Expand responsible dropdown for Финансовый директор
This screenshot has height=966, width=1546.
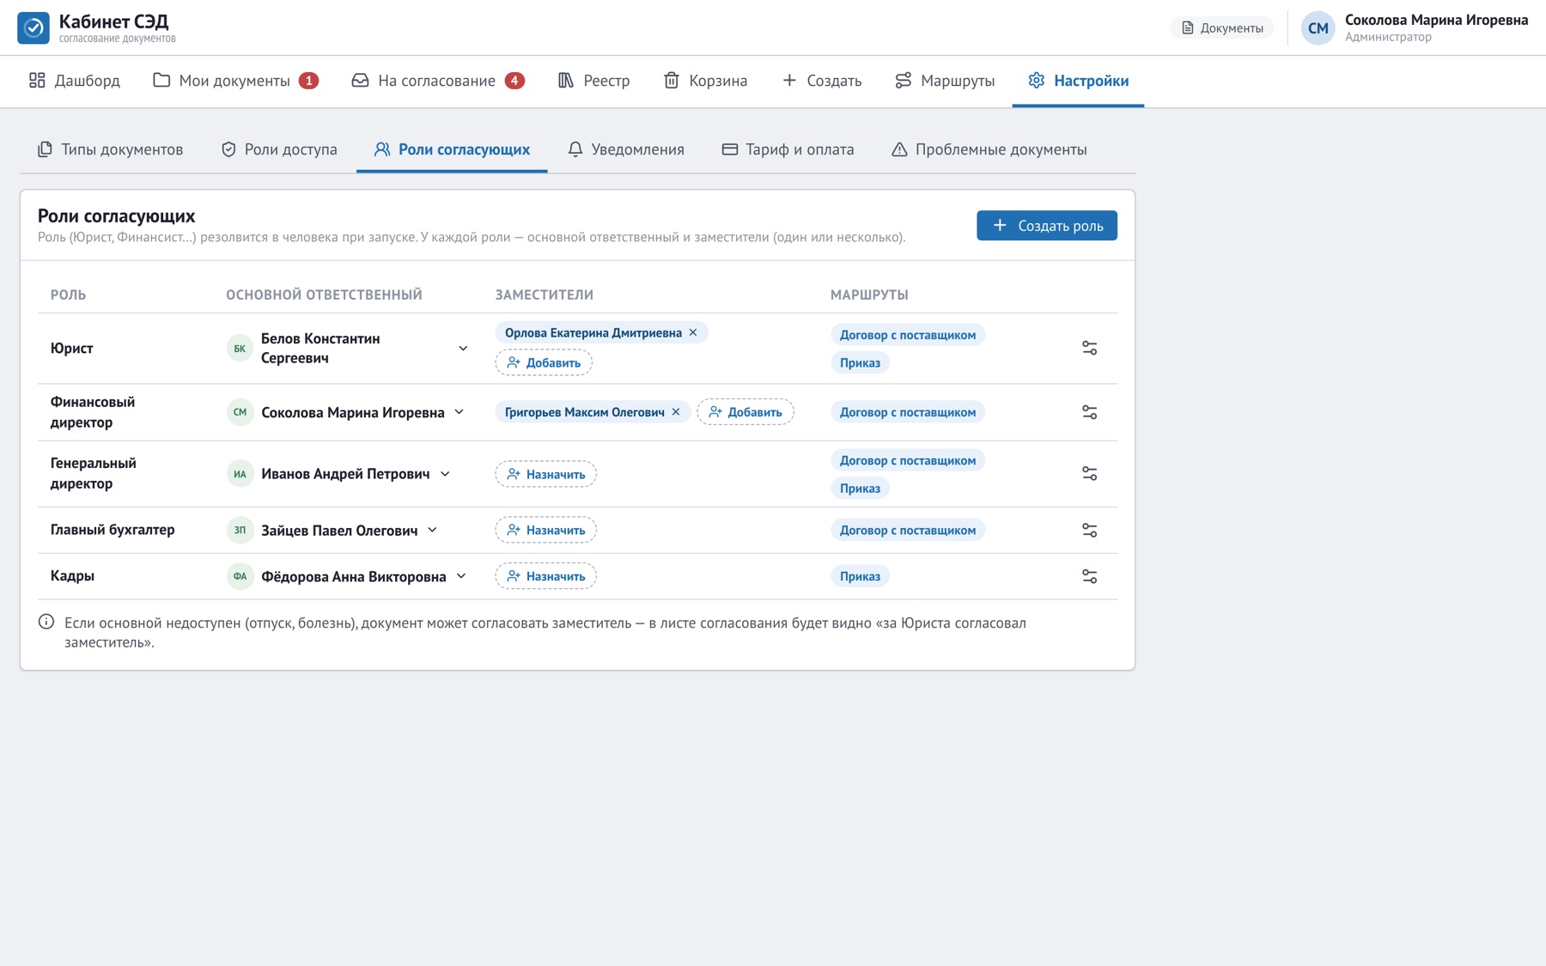click(x=460, y=412)
